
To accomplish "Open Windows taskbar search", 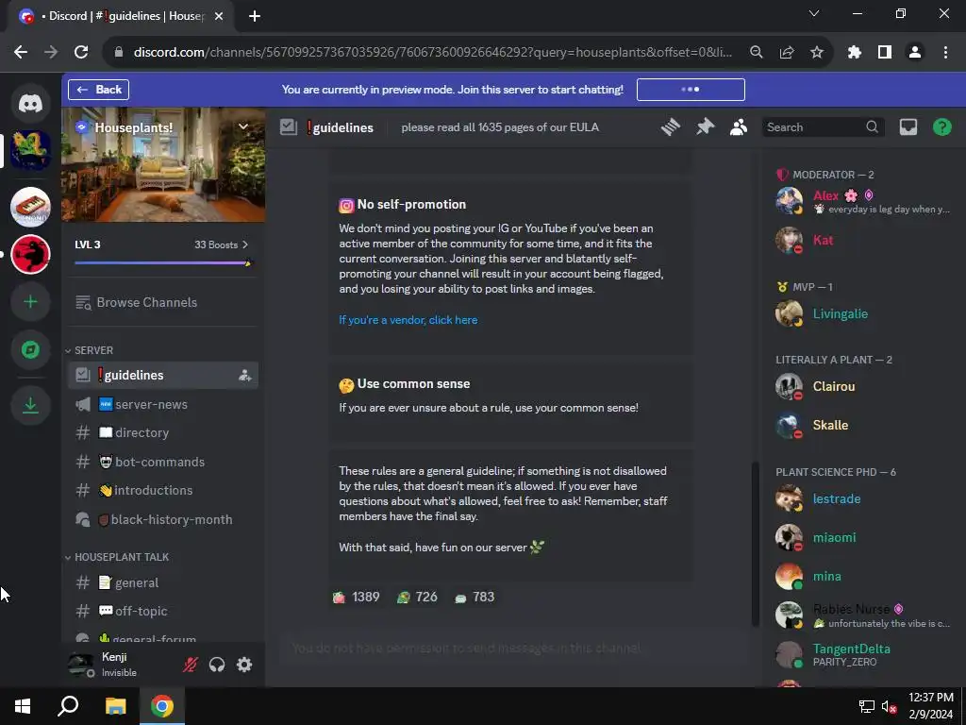I will (x=68, y=706).
